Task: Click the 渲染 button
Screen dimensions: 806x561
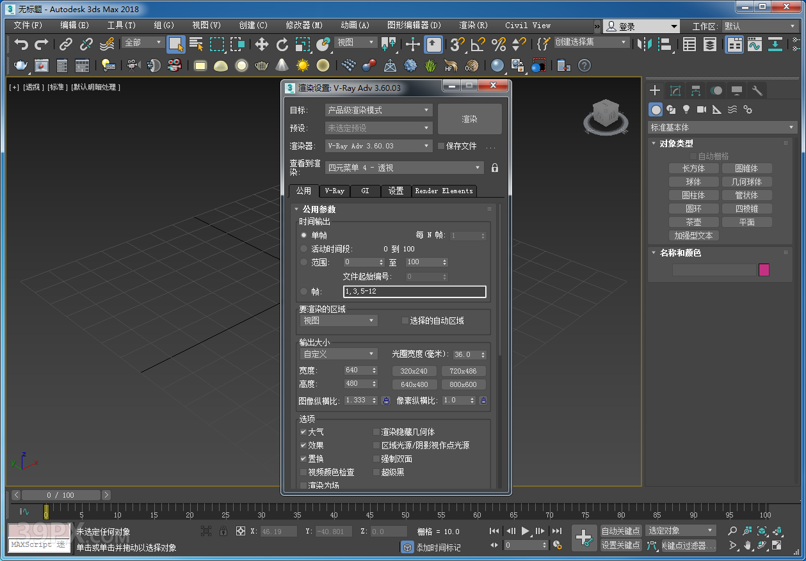Action: coord(469,118)
